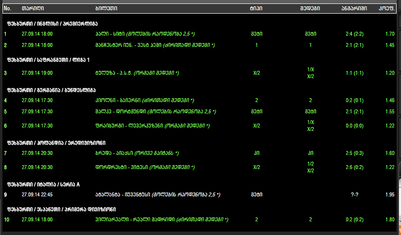The height and width of the screenshot is (235, 401).
Task: Click bet type 'X/2' in ტულუზა row
Action: [256, 73]
